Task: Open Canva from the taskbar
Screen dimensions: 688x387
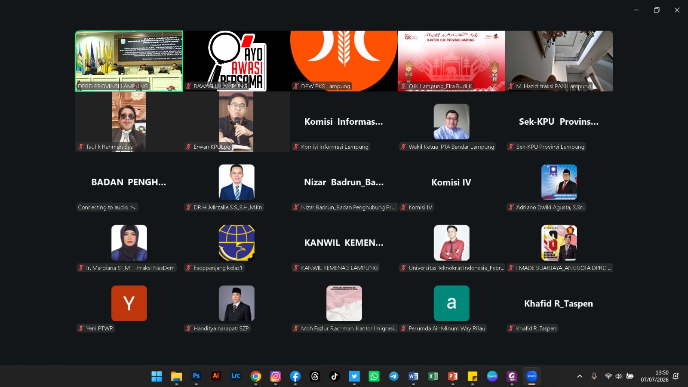Action: [x=492, y=376]
